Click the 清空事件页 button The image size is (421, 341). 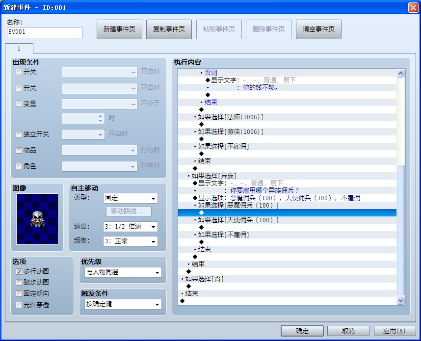(319, 29)
